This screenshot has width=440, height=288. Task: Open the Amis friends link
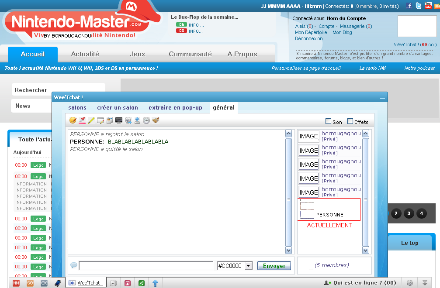[304, 26]
